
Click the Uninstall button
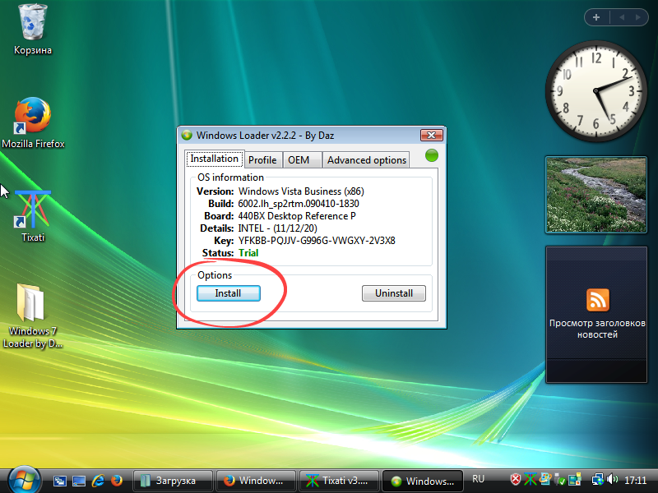click(393, 293)
